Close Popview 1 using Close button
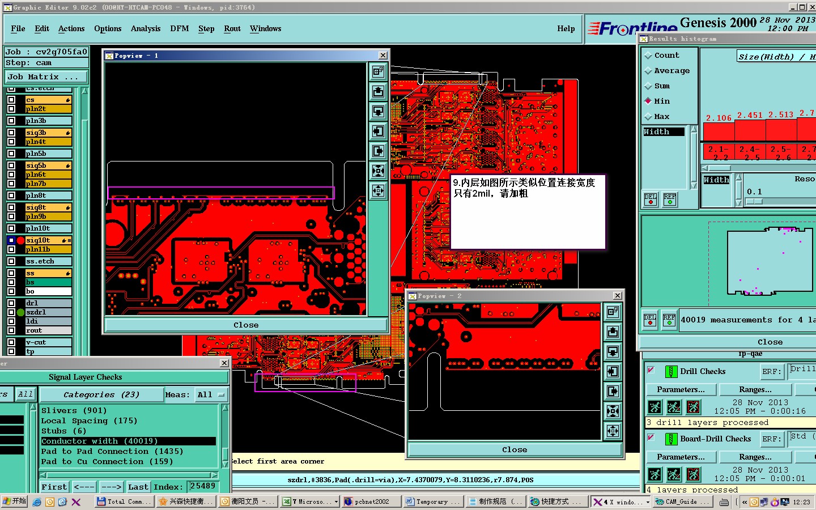 (x=246, y=325)
